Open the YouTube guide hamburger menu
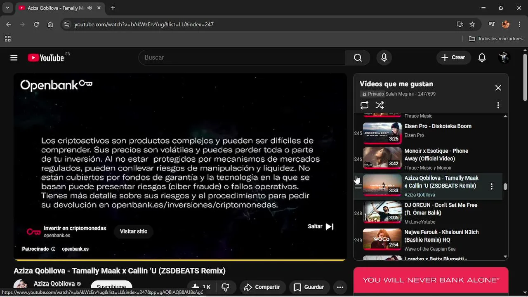528x297 pixels. 14,58
